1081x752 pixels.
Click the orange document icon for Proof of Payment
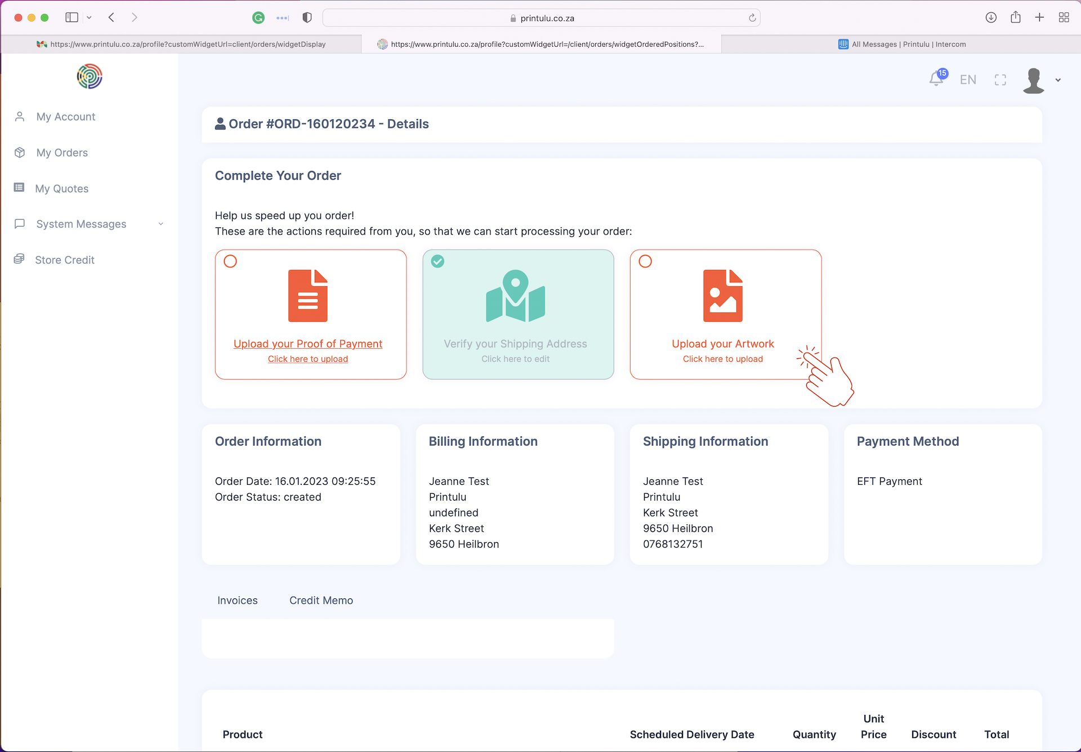pos(308,296)
